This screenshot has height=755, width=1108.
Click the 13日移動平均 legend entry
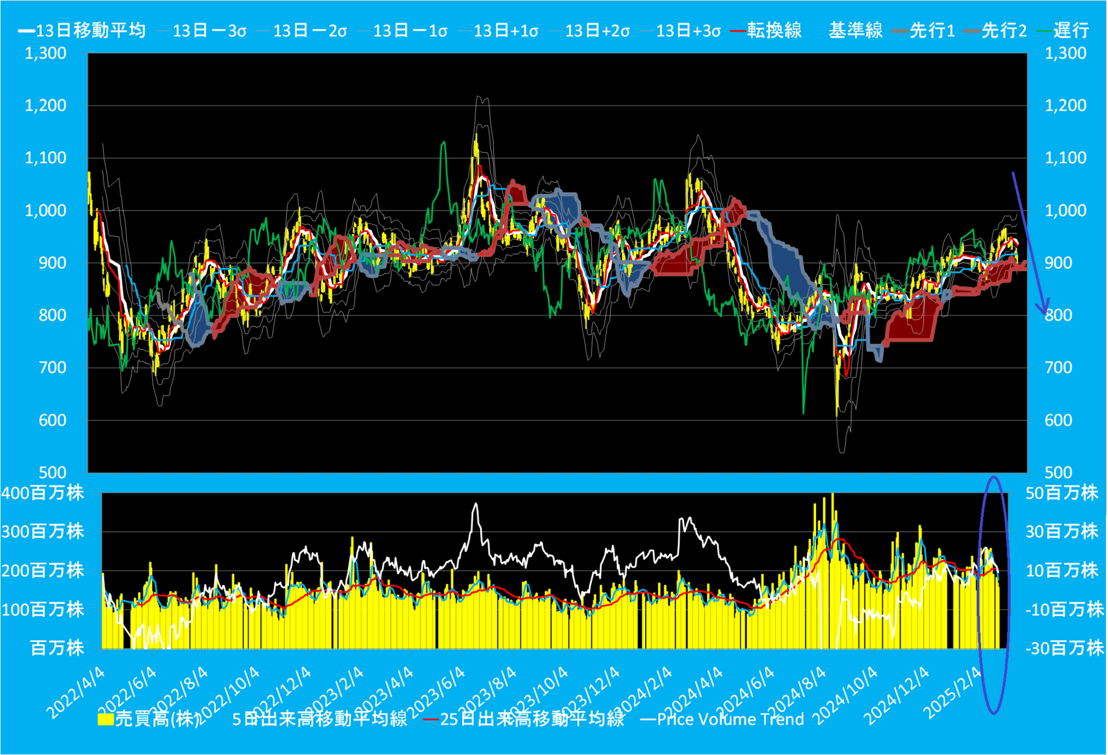pyautogui.click(x=82, y=30)
